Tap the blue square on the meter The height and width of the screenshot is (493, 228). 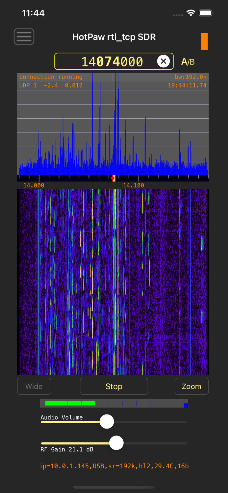pyautogui.click(x=186, y=405)
